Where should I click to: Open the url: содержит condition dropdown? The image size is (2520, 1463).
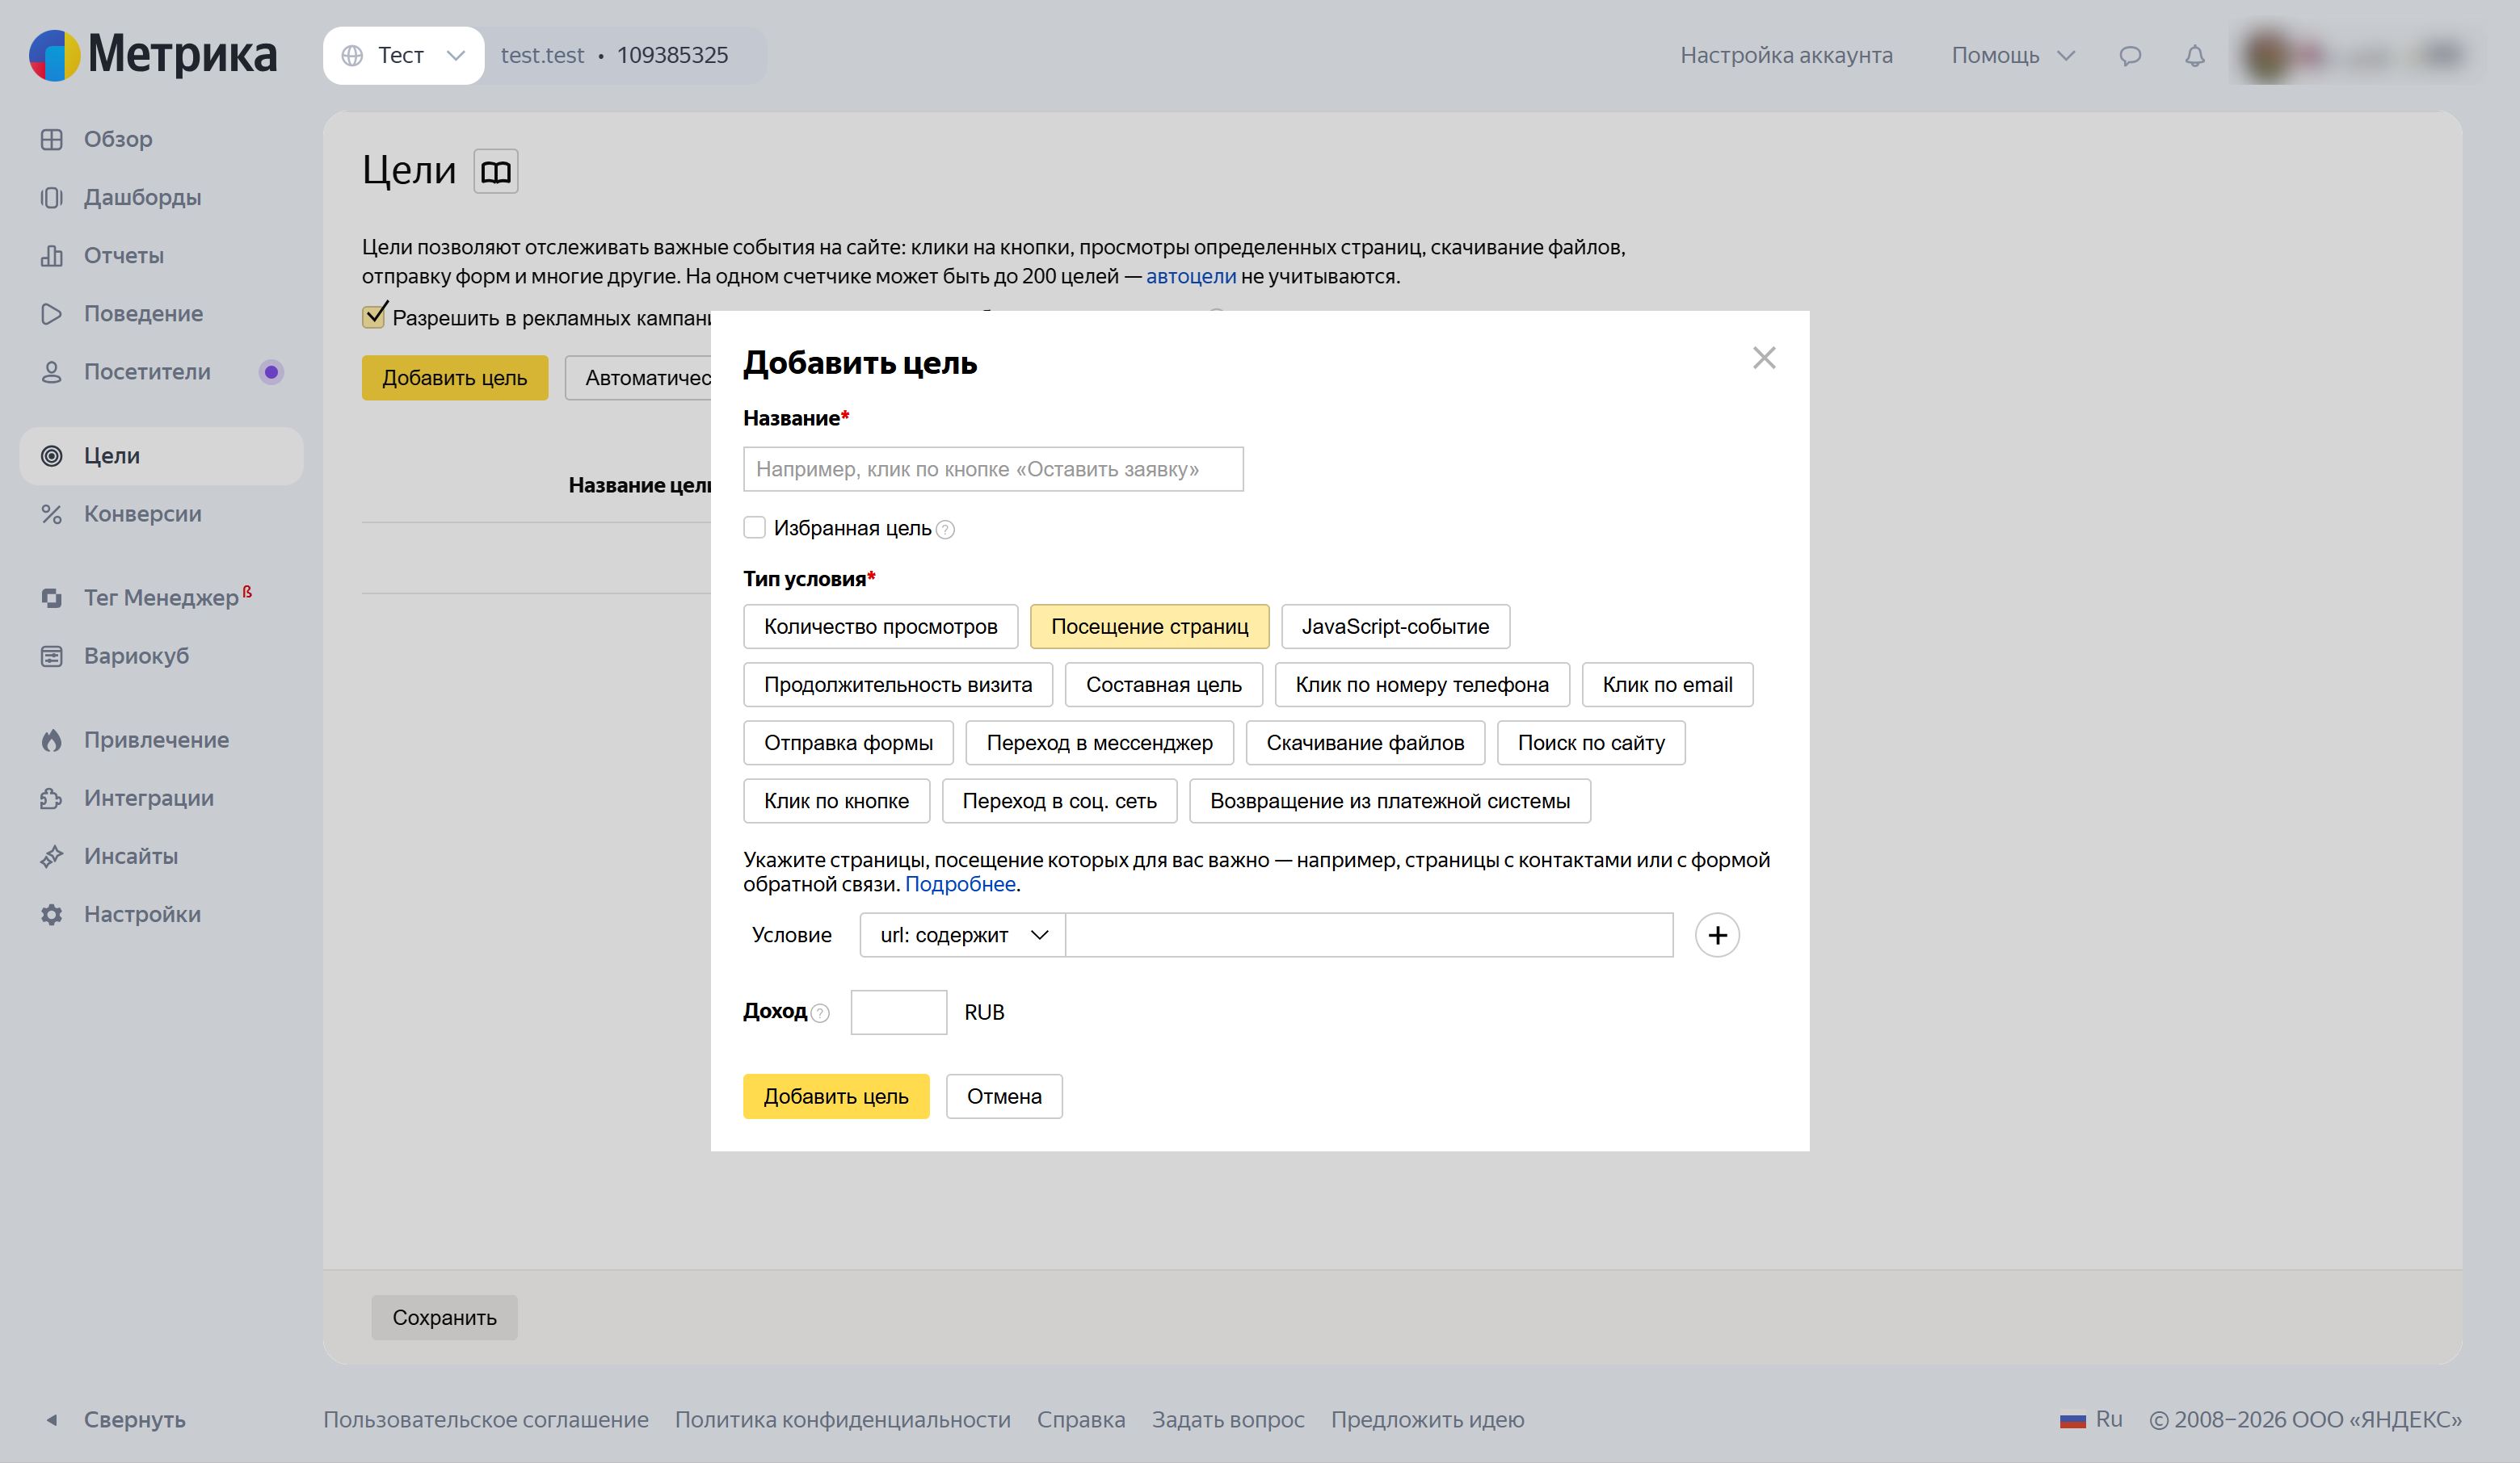tap(962, 935)
